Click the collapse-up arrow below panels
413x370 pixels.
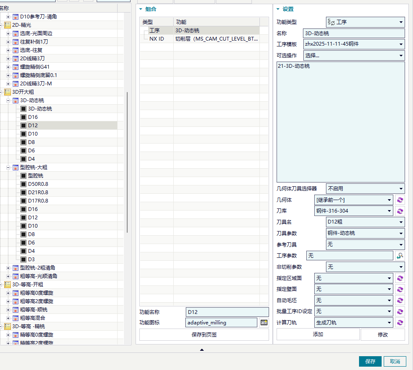pos(202,350)
